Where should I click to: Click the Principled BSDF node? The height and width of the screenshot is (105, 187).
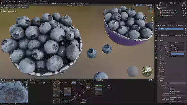click(98, 90)
